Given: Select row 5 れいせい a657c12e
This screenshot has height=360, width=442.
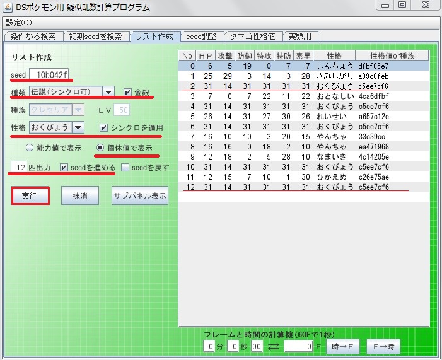Looking at the screenshot, I should [304, 117].
